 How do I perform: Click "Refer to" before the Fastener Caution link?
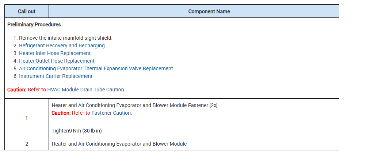coord(81,113)
